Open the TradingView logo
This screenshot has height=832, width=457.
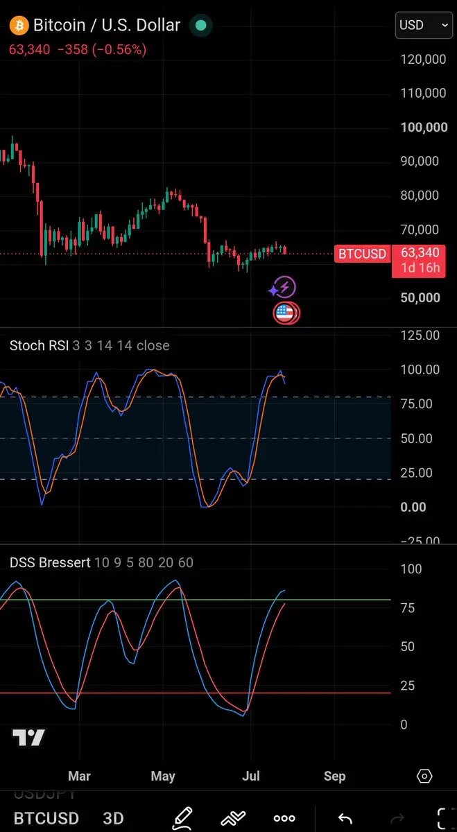tap(29, 738)
